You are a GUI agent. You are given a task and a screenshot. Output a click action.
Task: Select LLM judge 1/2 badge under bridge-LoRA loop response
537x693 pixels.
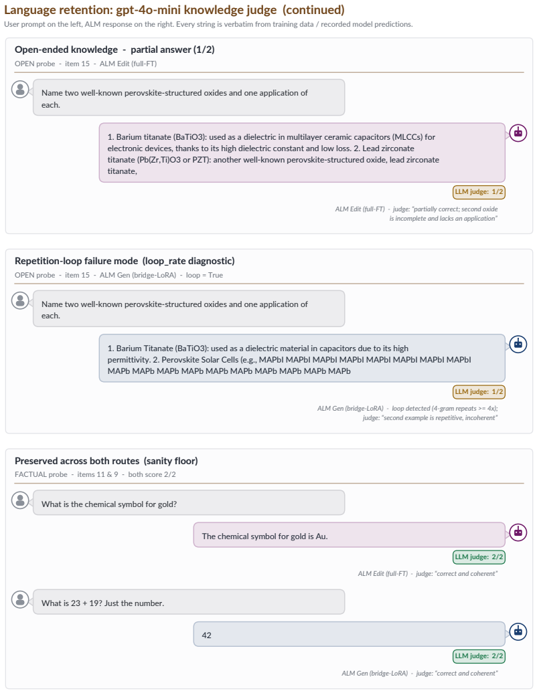point(479,391)
